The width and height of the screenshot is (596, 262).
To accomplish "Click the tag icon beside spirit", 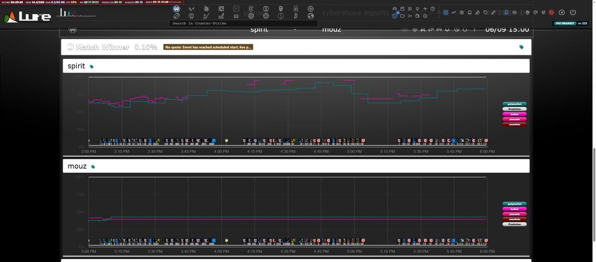I will (92, 67).
